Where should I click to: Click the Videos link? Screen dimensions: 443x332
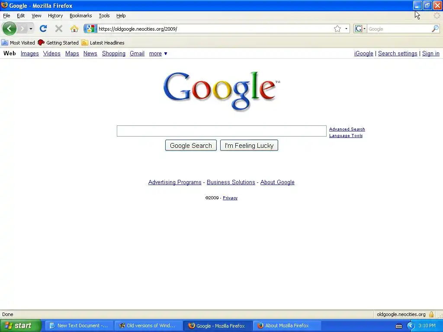(x=52, y=53)
